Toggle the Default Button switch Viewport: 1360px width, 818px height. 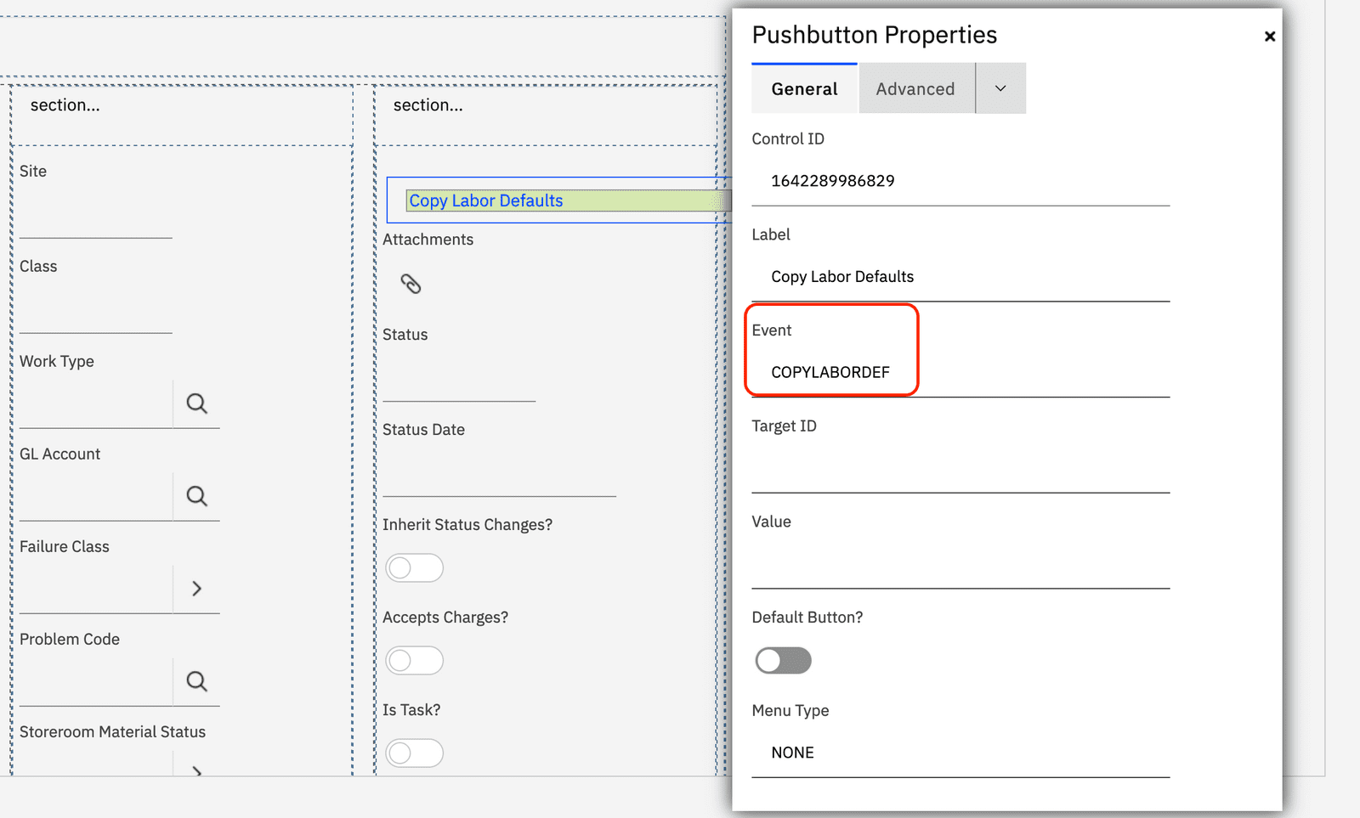(783, 660)
